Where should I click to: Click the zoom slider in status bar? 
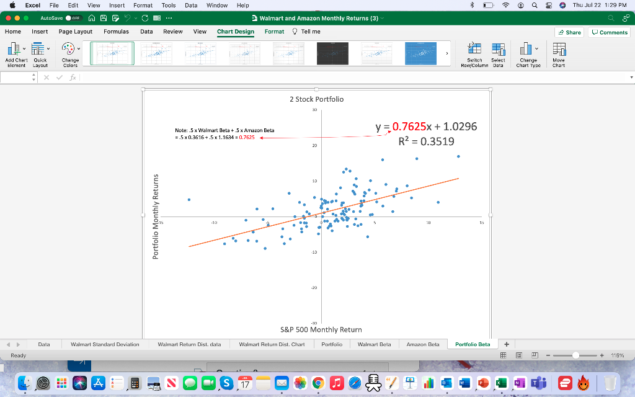576,355
